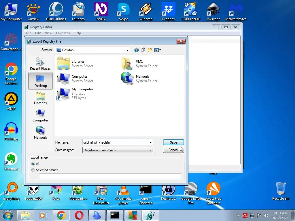Image resolution: width=295 pixels, height=221 pixels.
Task: Open Opera from the taskbar
Action: (79, 215)
